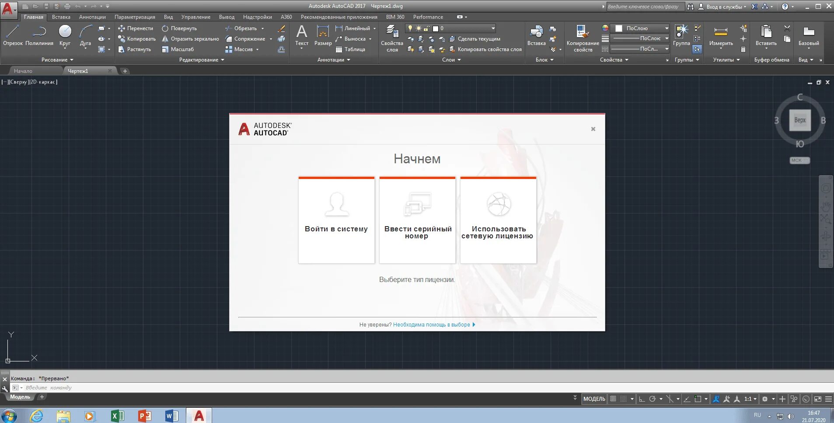Click the Вставка block insert tool

[x=536, y=35]
